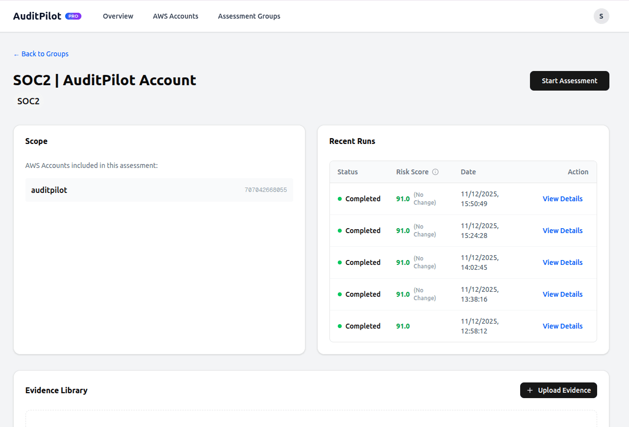629x427 pixels.
Task: Go back to Groups
Action: pyautogui.click(x=41, y=54)
